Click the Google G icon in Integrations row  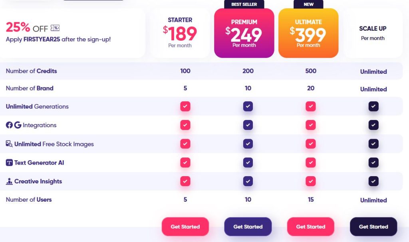(18, 125)
